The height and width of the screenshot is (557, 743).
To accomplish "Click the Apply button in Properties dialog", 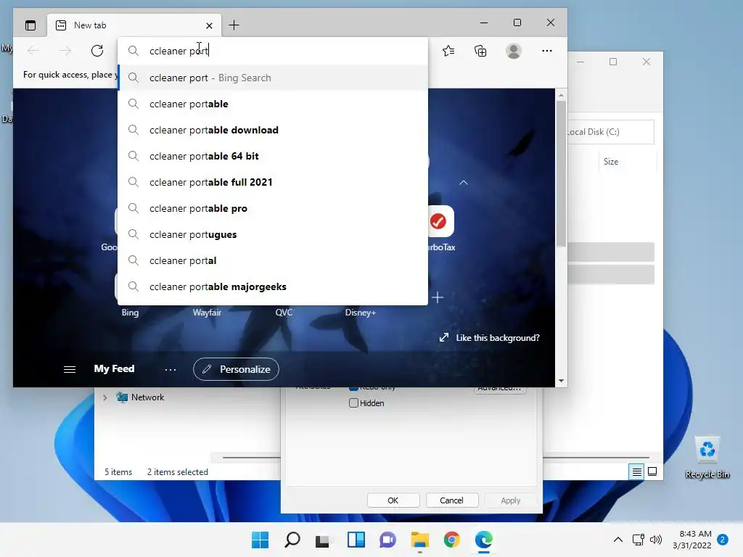I will (x=510, y=500).
